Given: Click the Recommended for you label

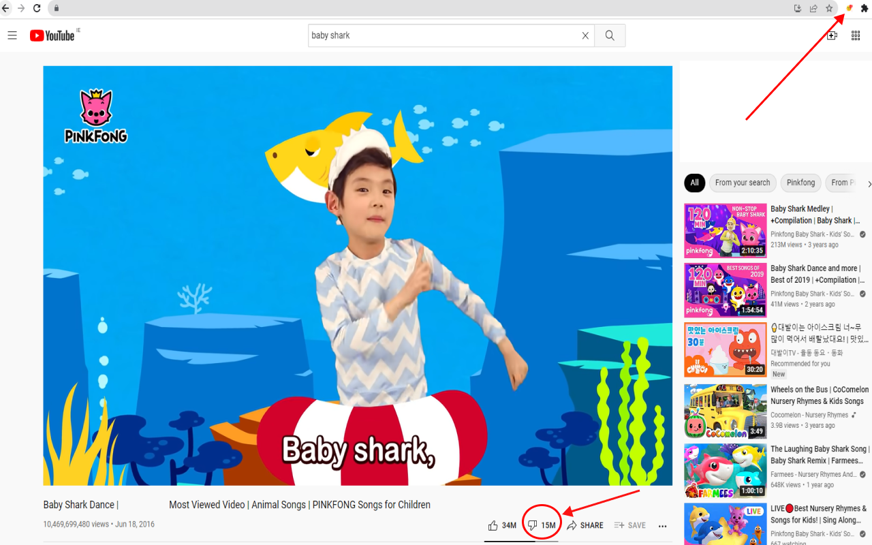Looking at the screenshot, I should 800,364.
